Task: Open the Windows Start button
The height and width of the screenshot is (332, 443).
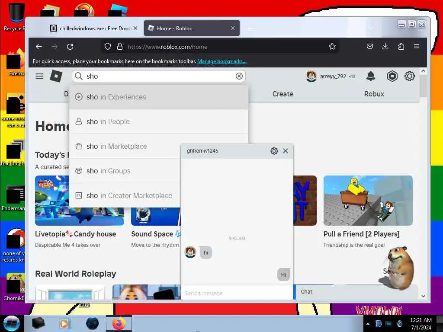Action: [x=12, y=323]
